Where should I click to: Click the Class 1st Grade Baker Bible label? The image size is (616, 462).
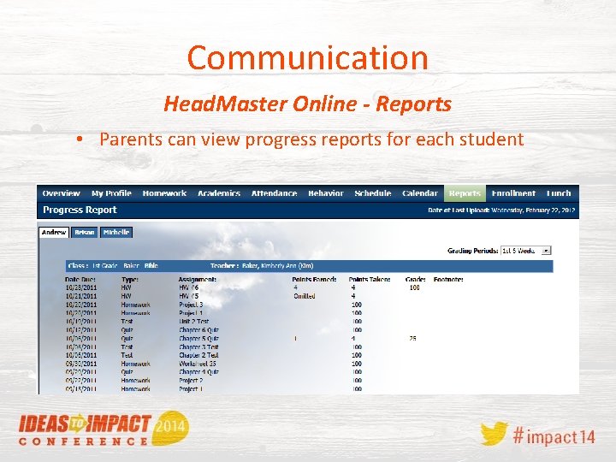pos(113,266)
